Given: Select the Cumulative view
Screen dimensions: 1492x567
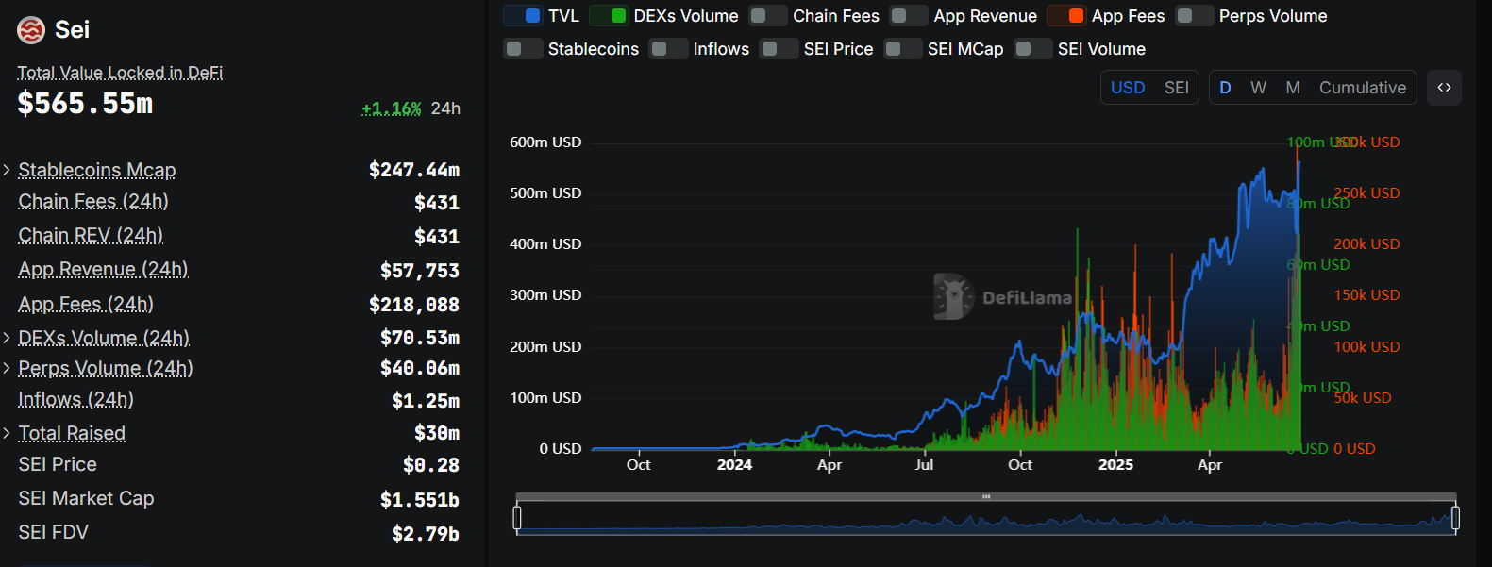Looking at the screenshot, I should [x=1363, y=88].
